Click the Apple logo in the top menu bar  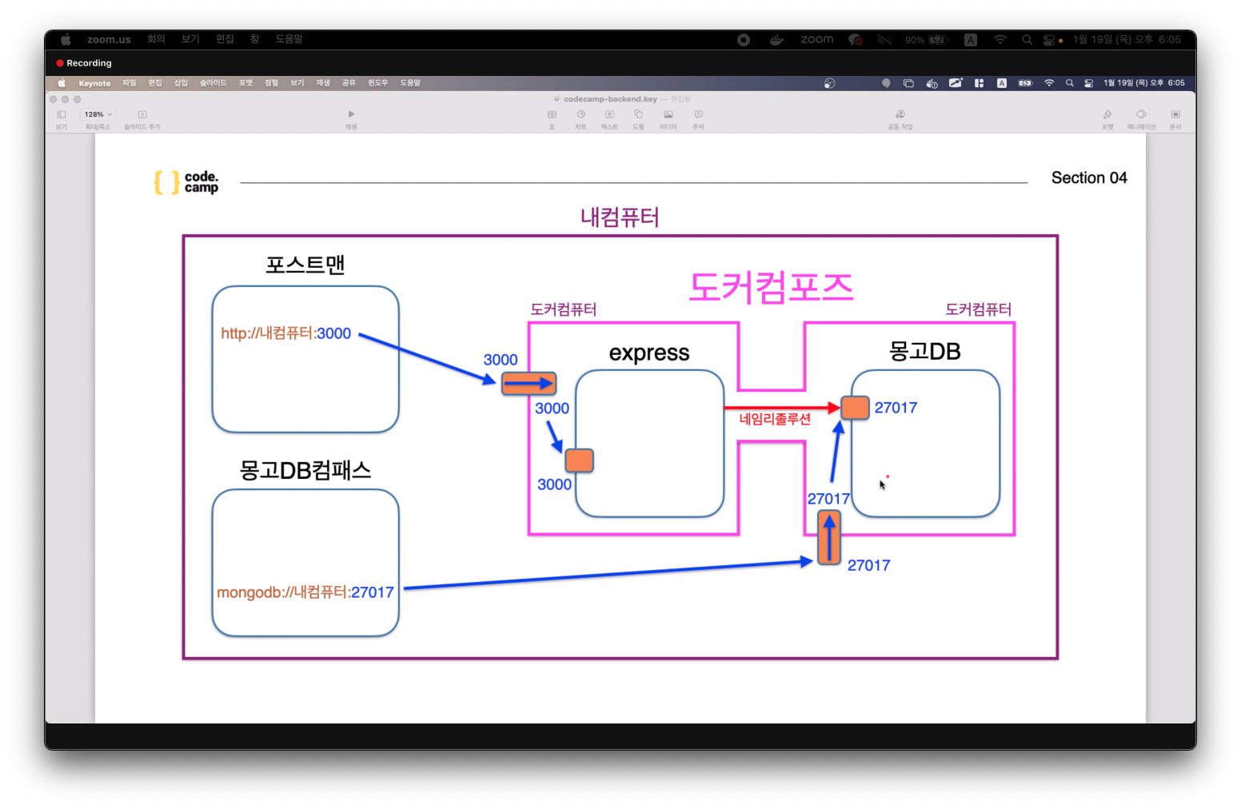[x=66, y=39]
